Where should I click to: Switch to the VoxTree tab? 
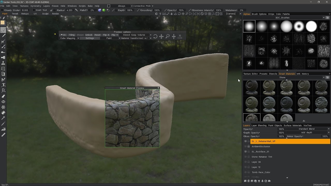click(x=307, y=126)
